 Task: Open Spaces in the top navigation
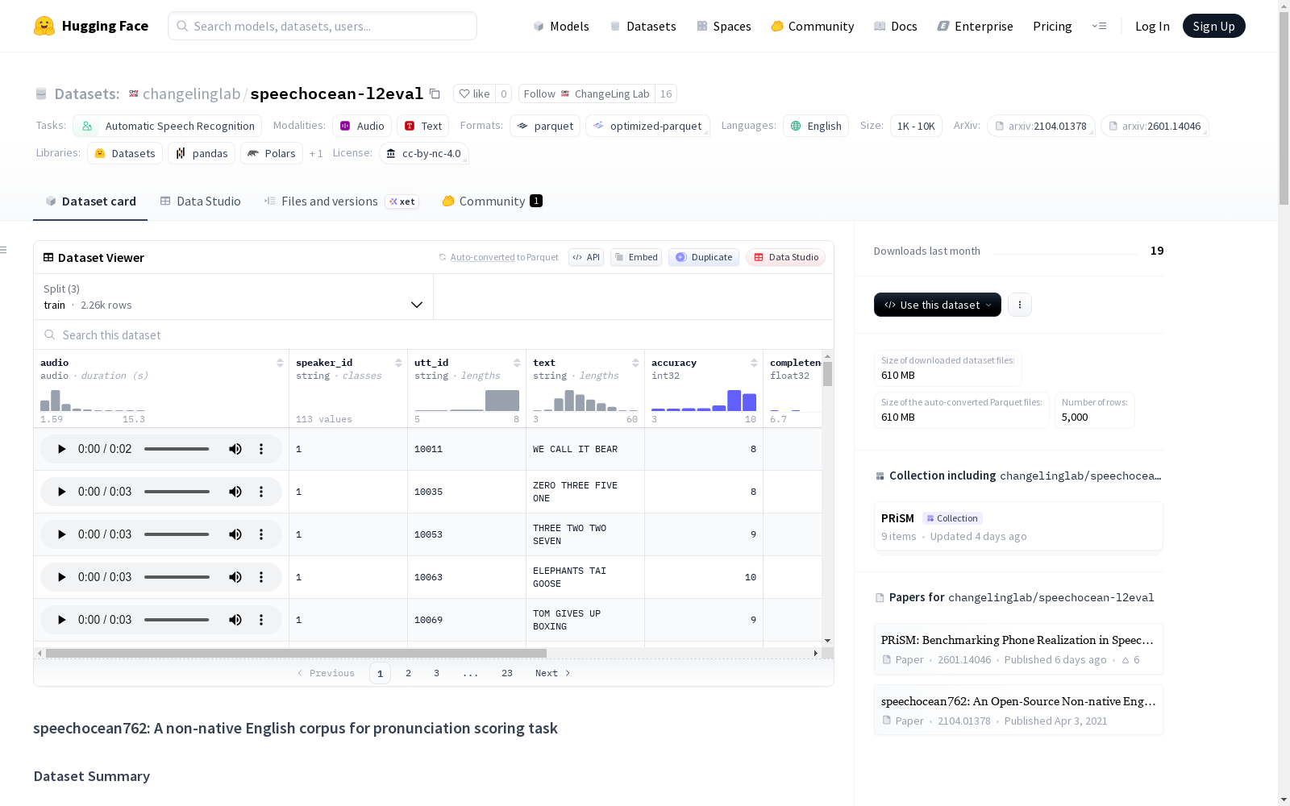[724, 26]
